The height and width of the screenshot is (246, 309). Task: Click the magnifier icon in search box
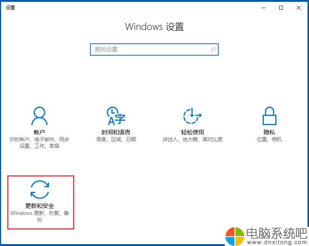(213, 50)
